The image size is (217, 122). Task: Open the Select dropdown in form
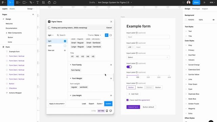point(148,57)
